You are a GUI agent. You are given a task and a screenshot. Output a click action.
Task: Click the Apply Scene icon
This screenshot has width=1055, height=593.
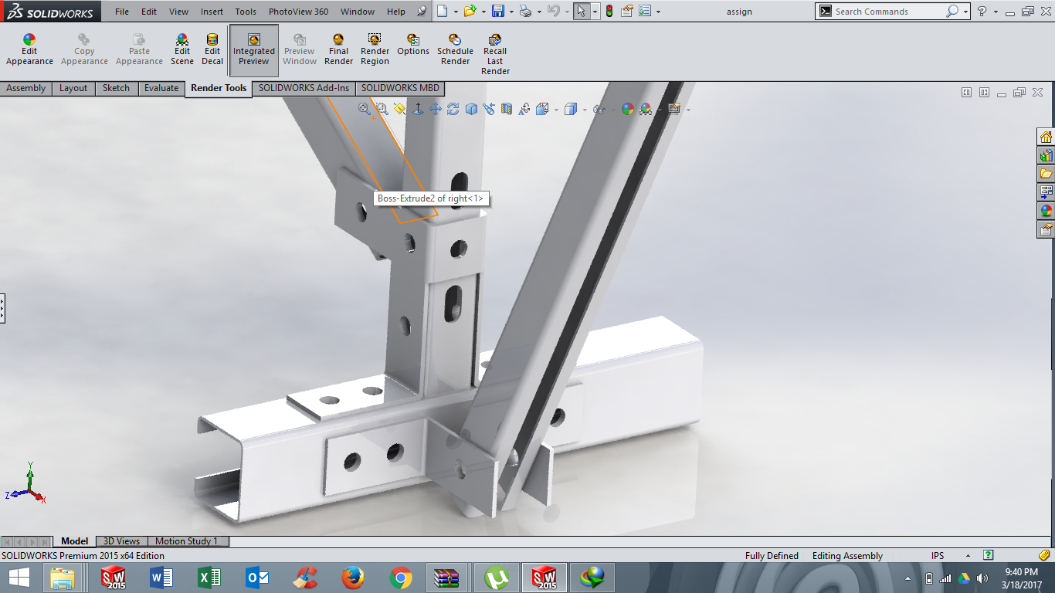pyautogui.click(x=645, y=109)
